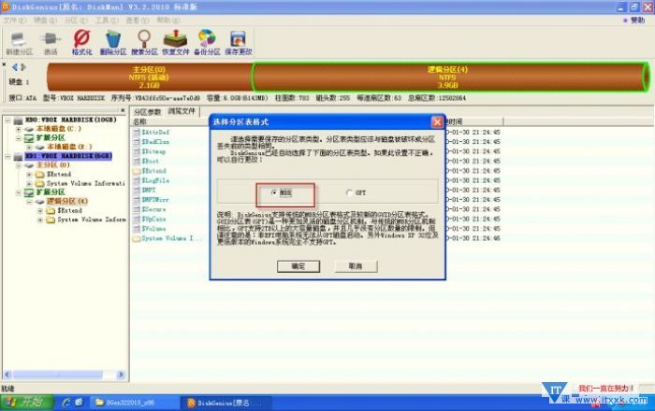The width and height of the screenshot is (655, 411).
Task: Open the 工具 menu
Action: (107, 20)
